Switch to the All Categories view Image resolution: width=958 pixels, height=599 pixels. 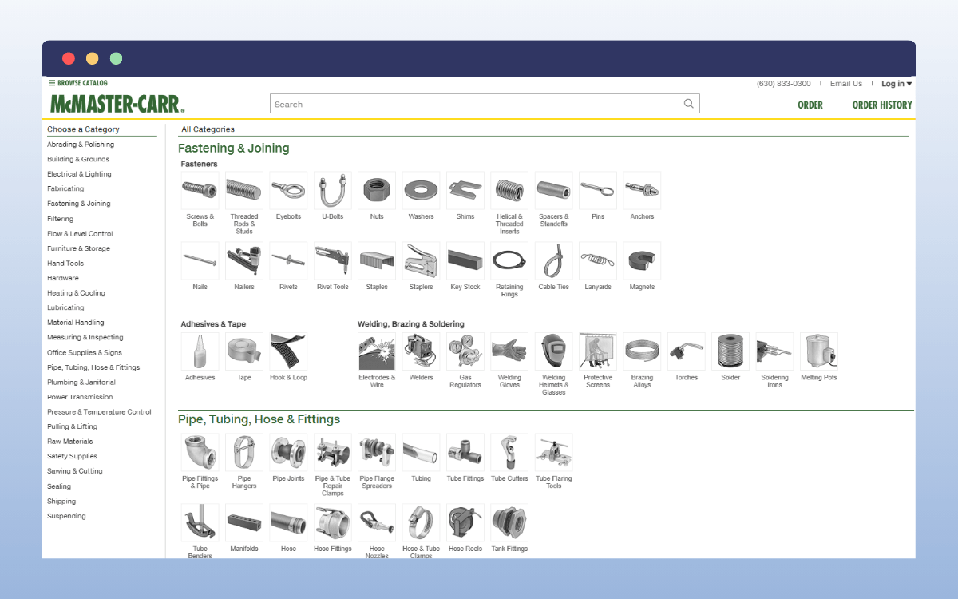tap(208, 129)
